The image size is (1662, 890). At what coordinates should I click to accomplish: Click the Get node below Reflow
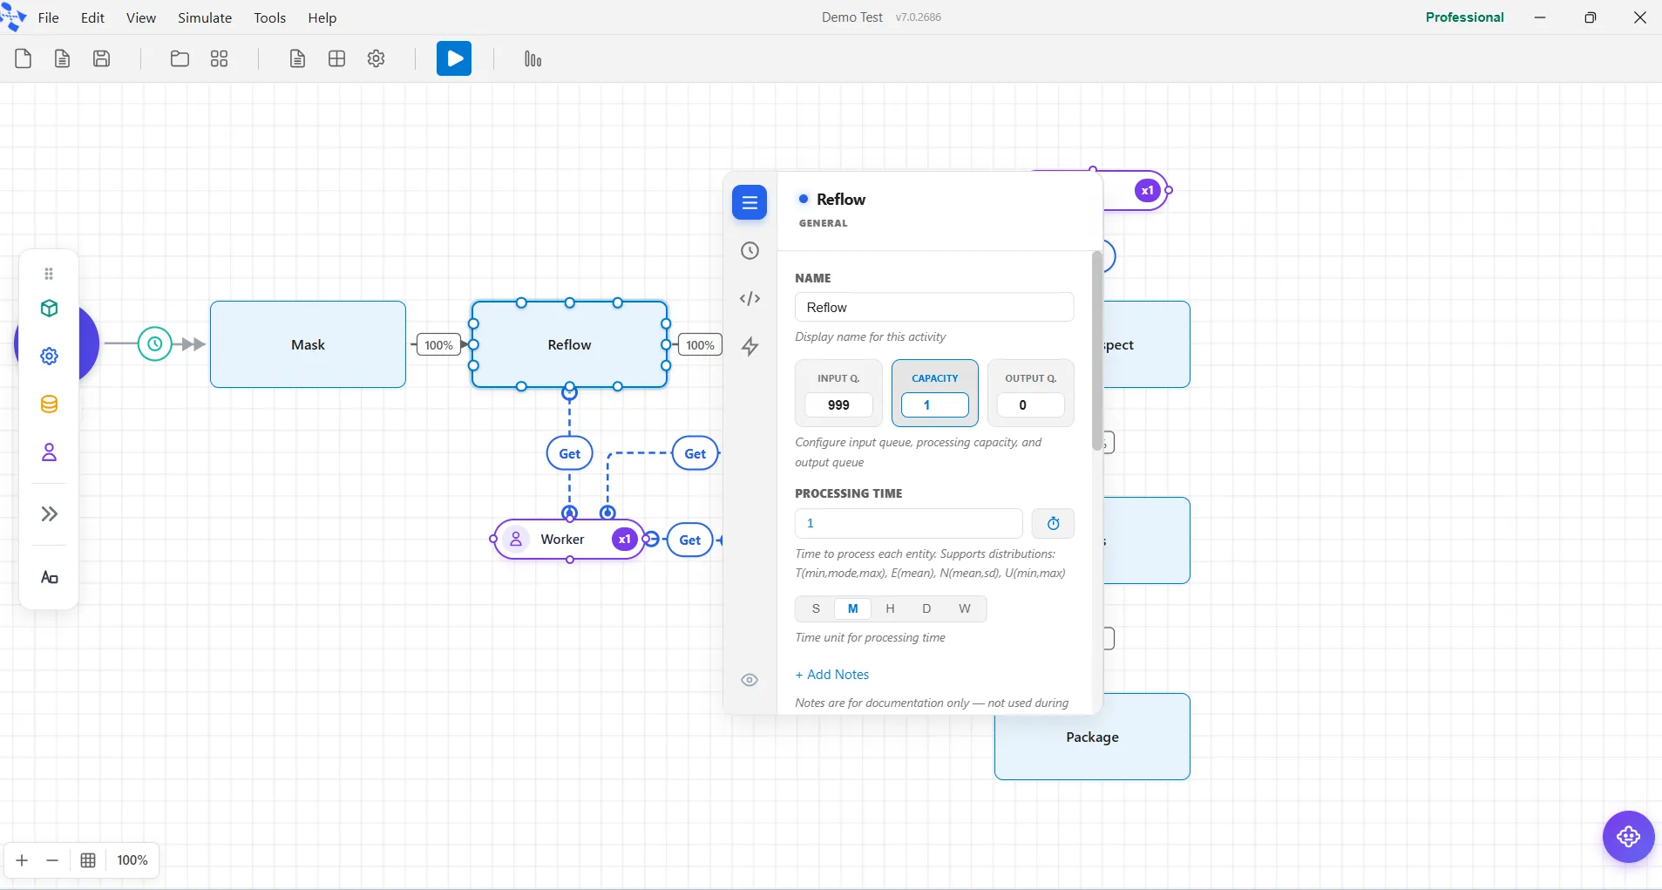[570, 453]
